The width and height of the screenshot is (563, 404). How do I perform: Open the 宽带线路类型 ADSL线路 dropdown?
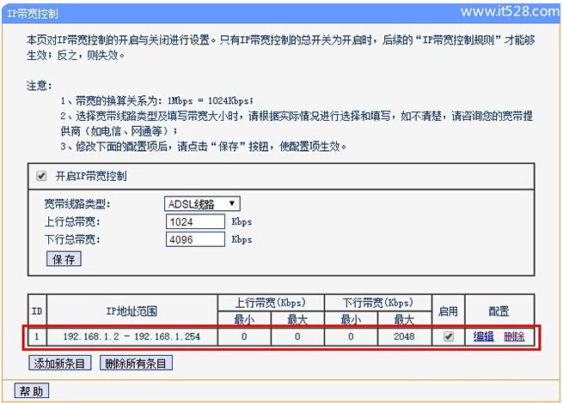pyautogui.click(x=202, y=204)
